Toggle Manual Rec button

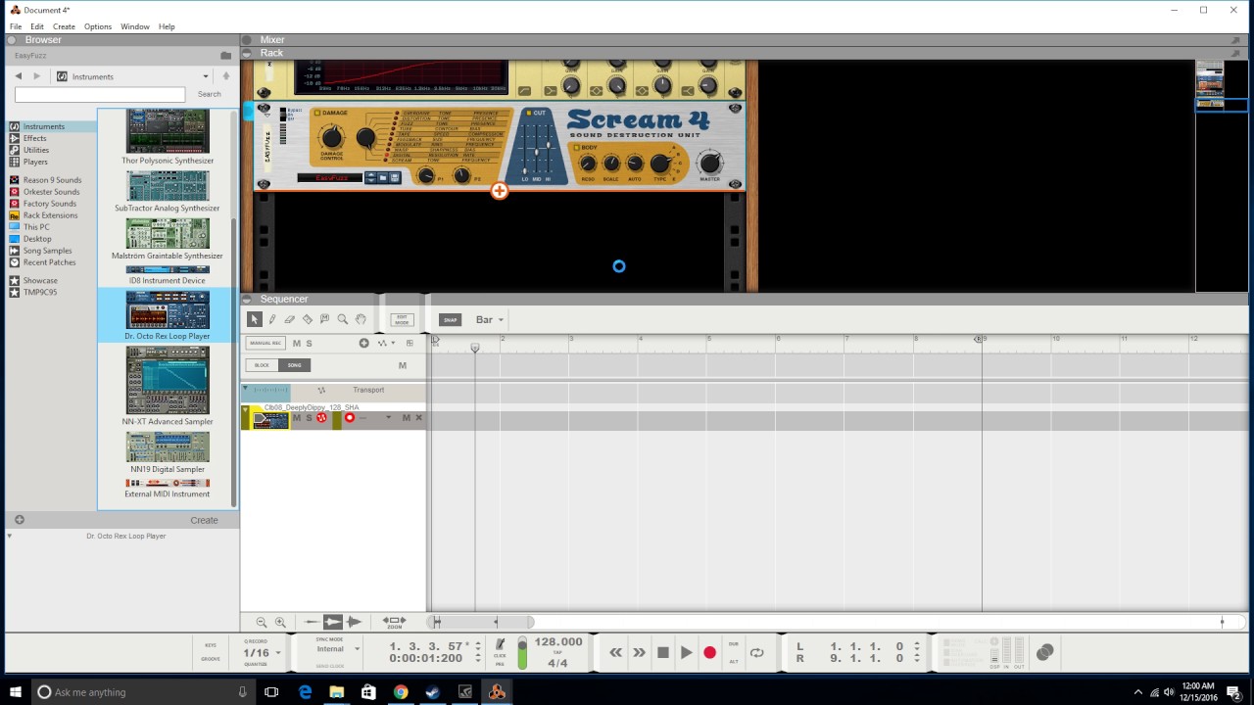click(265, 343)
